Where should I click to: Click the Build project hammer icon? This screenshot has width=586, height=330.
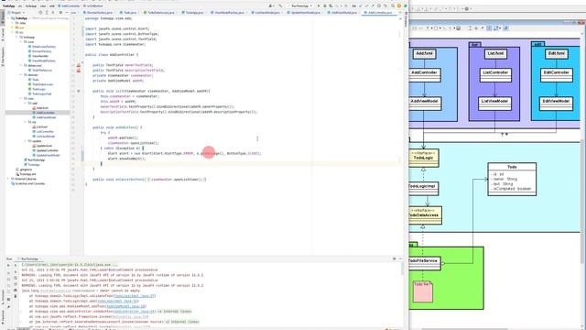[x=280, y=6]
